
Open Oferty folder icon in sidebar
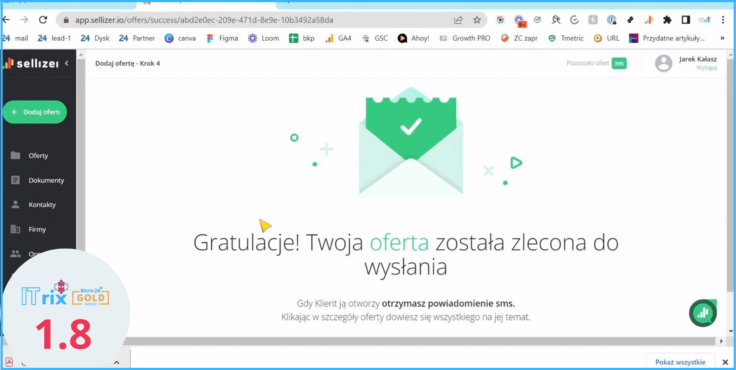(x=15, y=155)
